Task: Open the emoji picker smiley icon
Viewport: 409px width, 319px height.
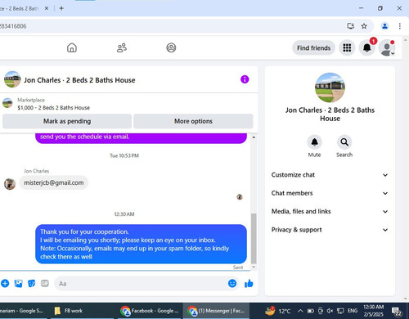Action: [x=232, y=284]
